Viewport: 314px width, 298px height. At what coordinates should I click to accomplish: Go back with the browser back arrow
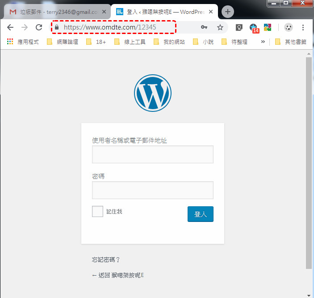coord(10,27)
